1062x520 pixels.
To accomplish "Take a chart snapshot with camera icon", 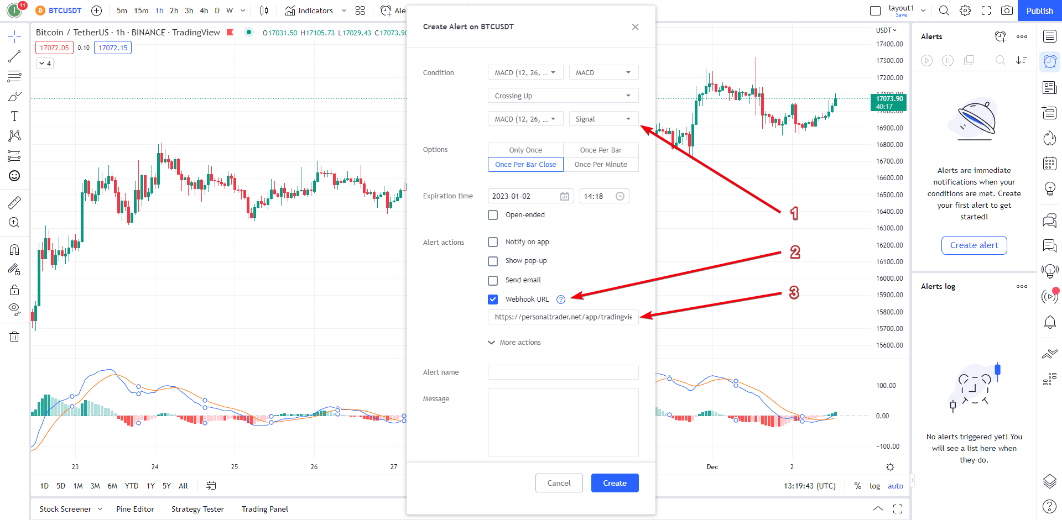I will 1007,10.
